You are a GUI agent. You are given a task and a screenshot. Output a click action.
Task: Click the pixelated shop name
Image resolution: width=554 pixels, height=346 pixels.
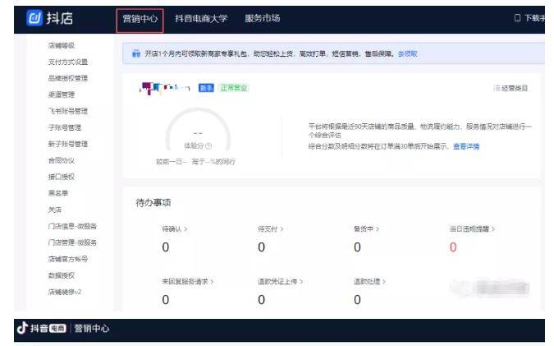pyautogui.click(x=165, y=88)
